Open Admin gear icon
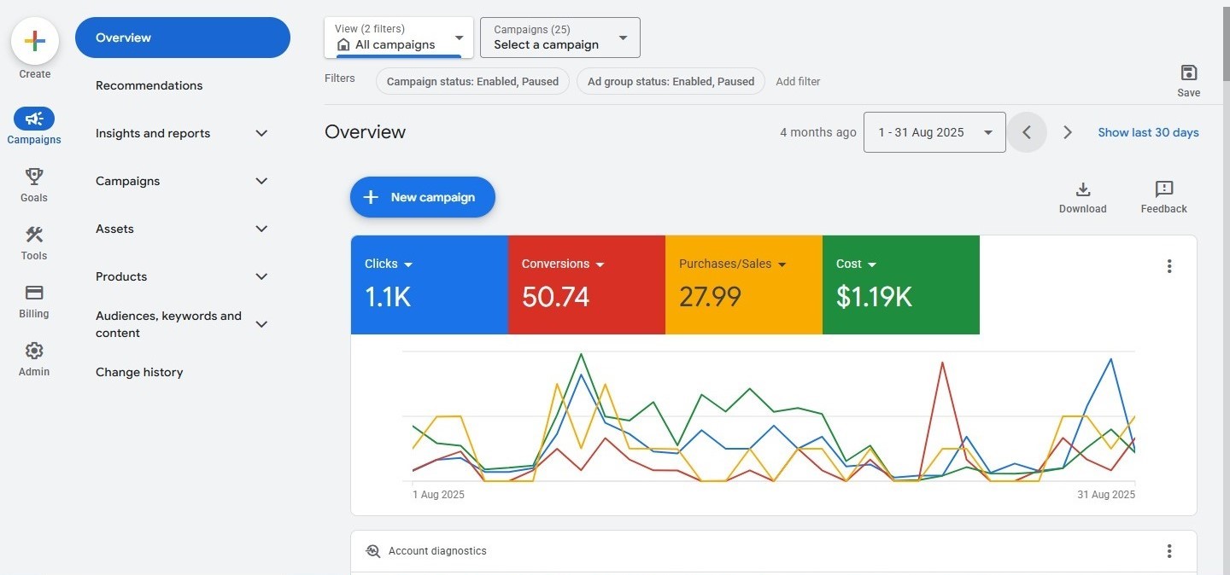1230x575 pixels. pyautogui.click(x=34, y=351)
